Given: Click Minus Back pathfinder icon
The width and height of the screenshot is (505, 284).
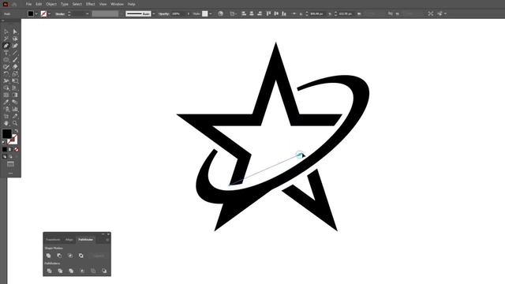Looking at the screenshot, I should 104,271.
